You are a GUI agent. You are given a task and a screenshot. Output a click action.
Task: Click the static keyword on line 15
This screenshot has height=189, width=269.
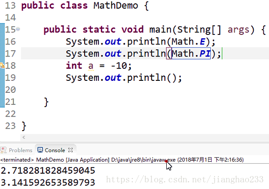pyautogui.click(x=99, y=30)
